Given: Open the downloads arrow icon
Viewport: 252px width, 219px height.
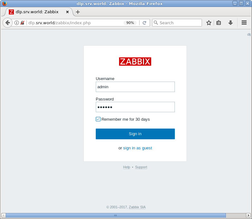Looking at the screenshot, I should [231, 23].
